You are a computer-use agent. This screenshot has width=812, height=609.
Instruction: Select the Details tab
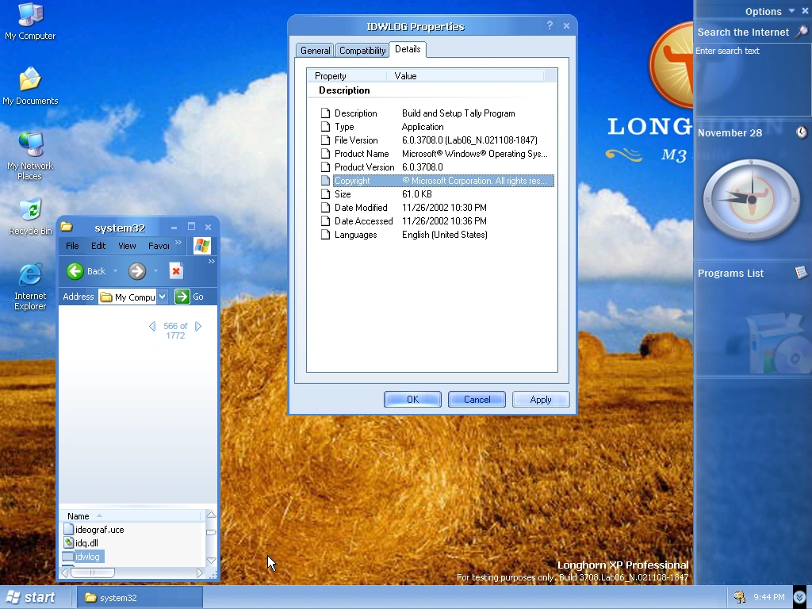pos(408,49)
